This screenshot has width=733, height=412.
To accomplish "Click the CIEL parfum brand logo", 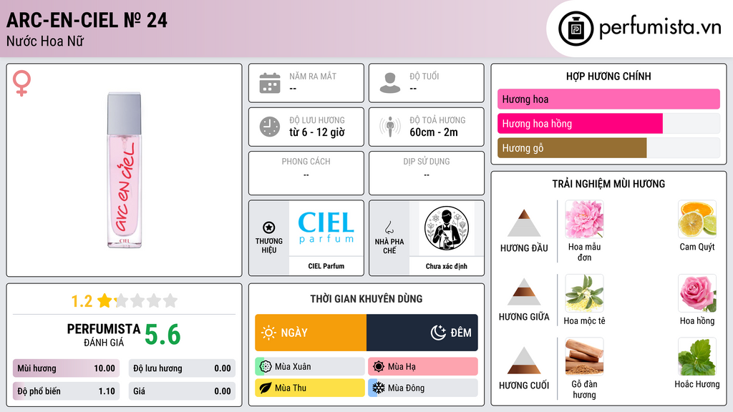I will (x=326, y=228).
